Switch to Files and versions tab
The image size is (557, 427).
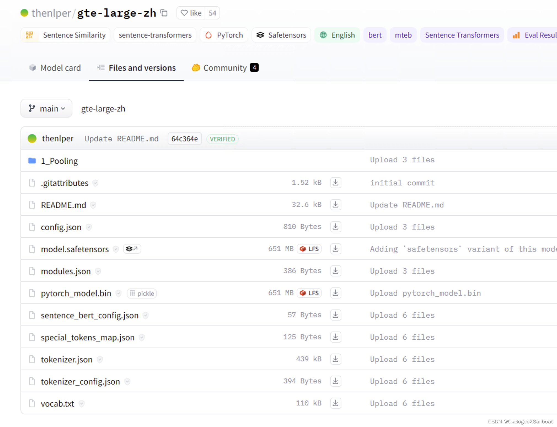click(x=136, y=68)
